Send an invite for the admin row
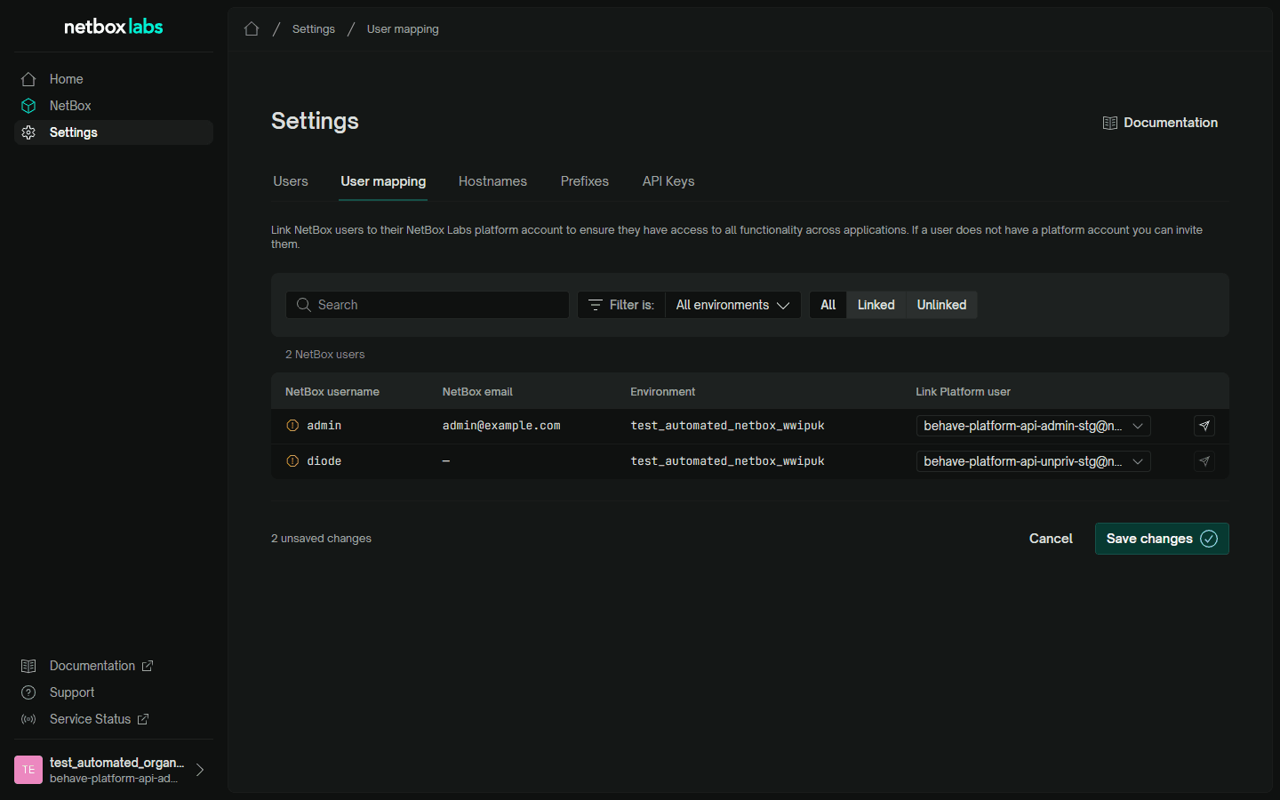 point(1204,426)
